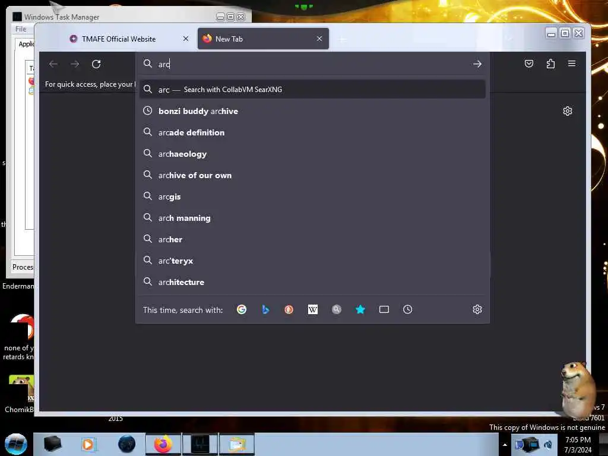
Task: Close the TMAFE Official Website tab
Action: tap(186, 39)
